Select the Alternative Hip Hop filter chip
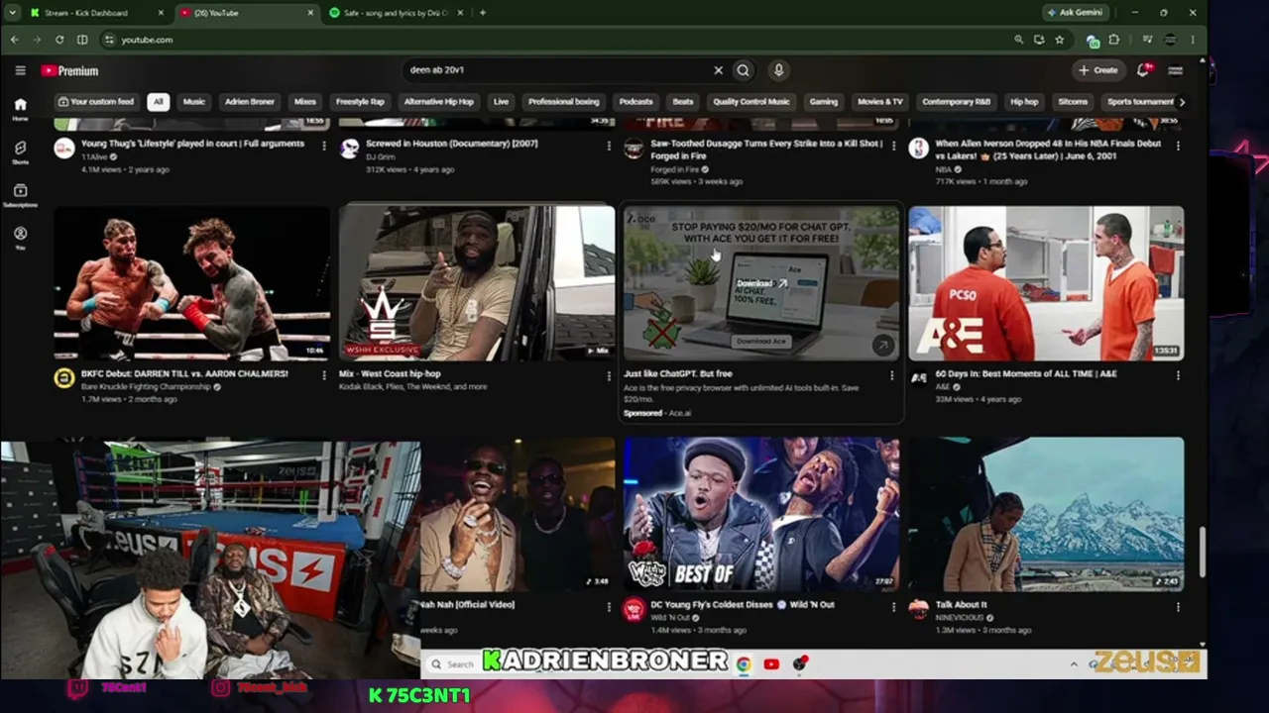The image size is (1269, 713). click(439, 101)
